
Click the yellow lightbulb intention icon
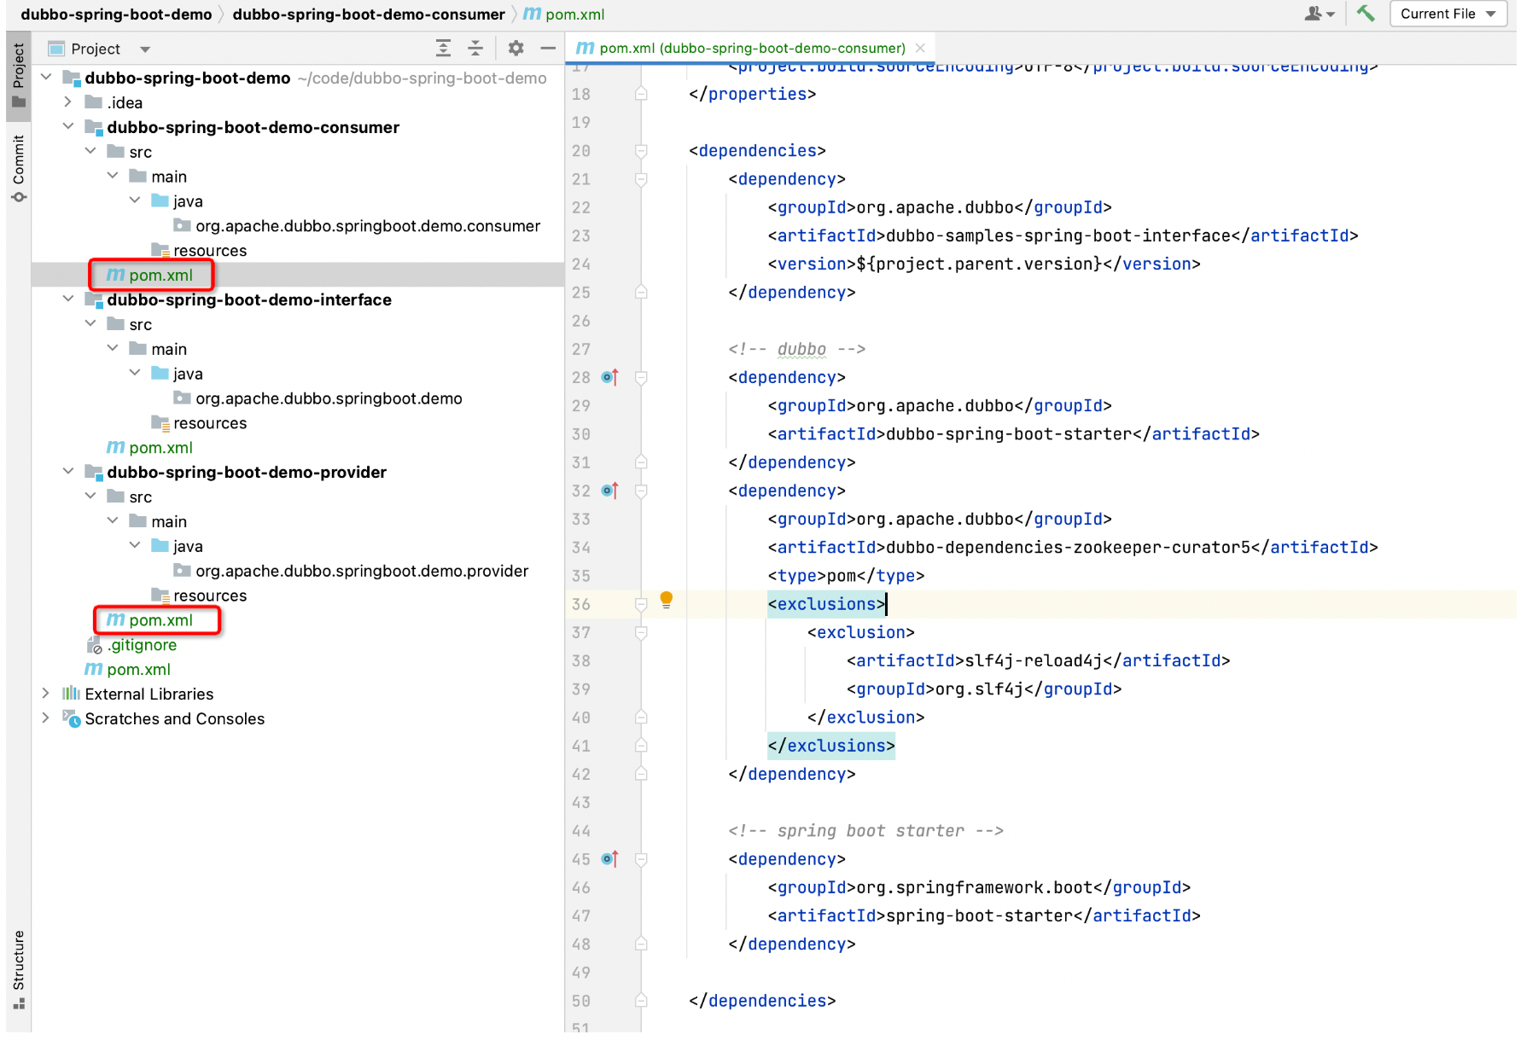(x=667, y=600)
